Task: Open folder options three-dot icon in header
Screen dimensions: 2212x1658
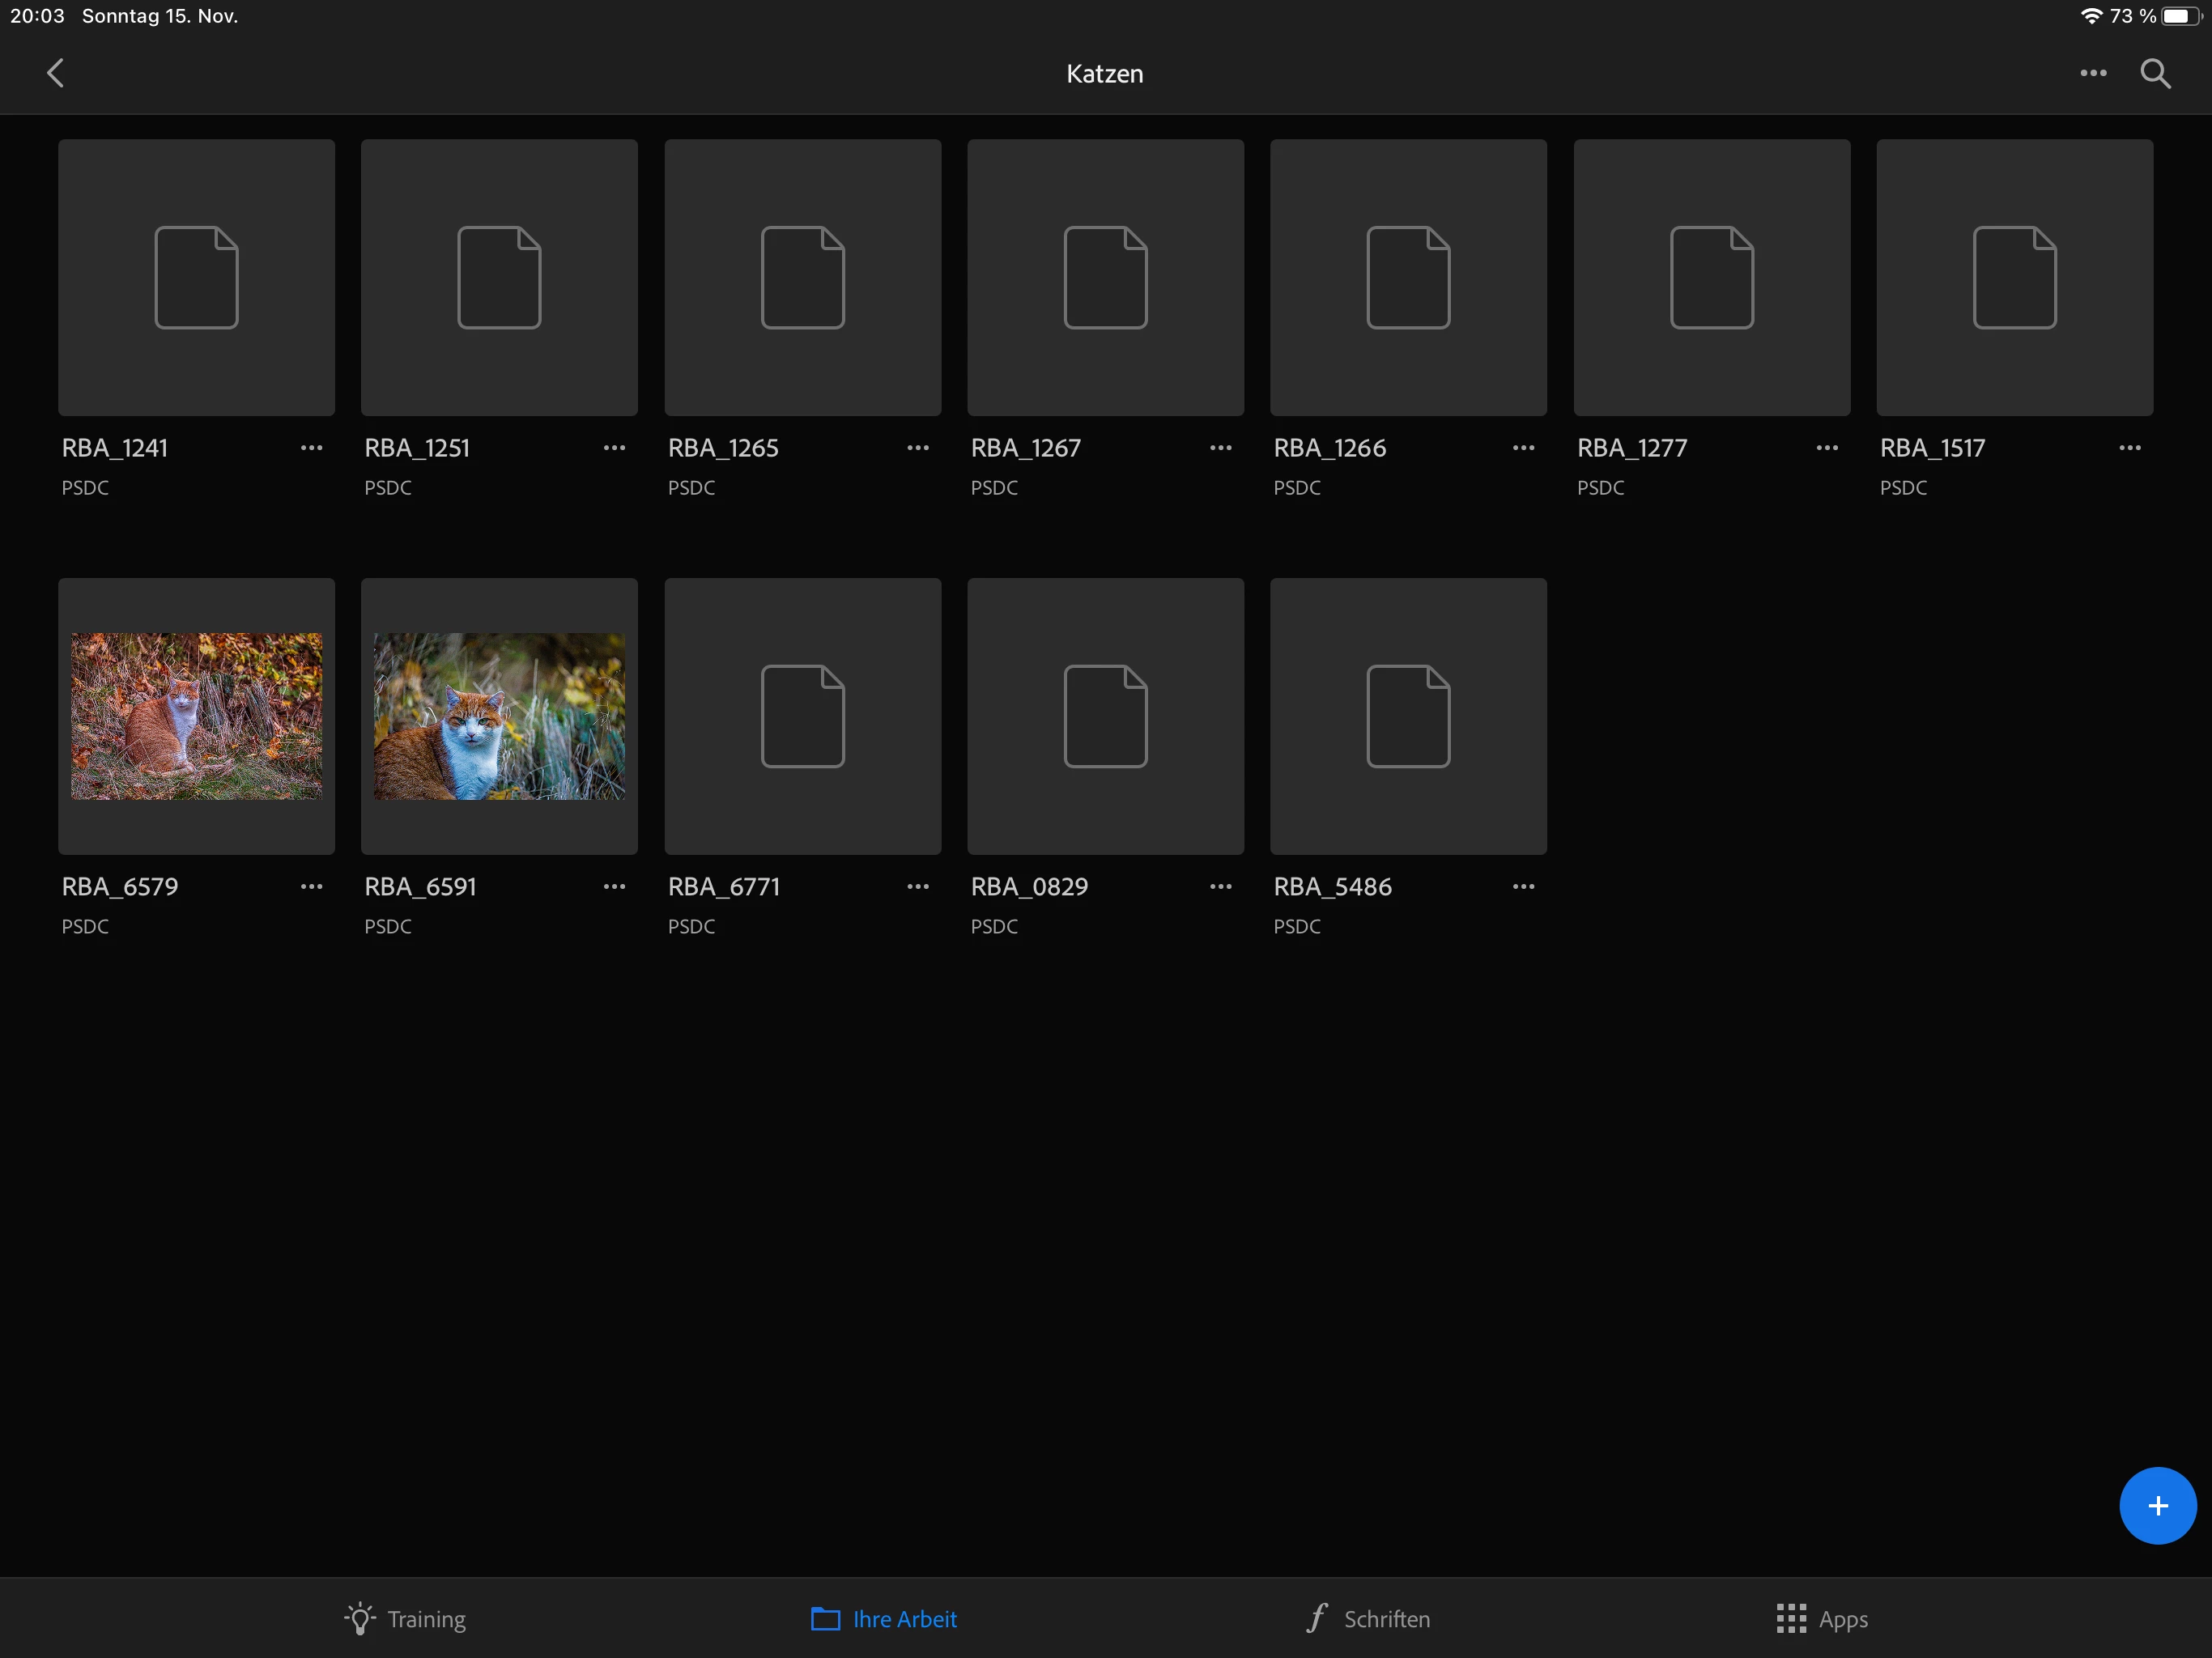Action: (x=2092, y=73)
